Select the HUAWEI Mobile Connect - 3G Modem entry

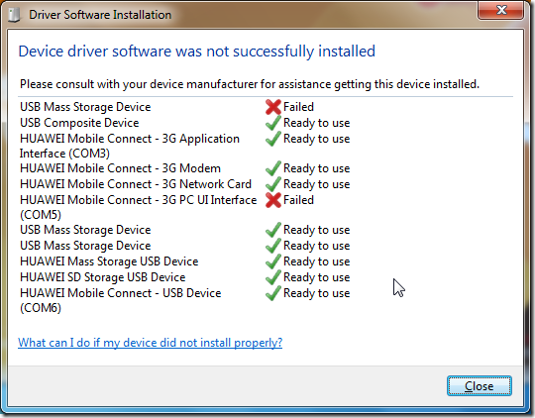click(120, 168)
